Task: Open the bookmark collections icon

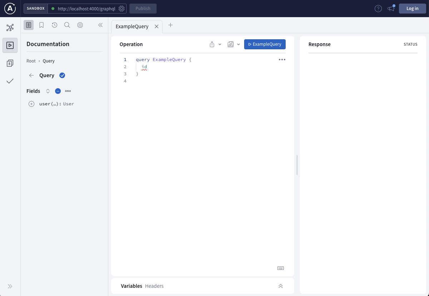Action: [41, 25]
